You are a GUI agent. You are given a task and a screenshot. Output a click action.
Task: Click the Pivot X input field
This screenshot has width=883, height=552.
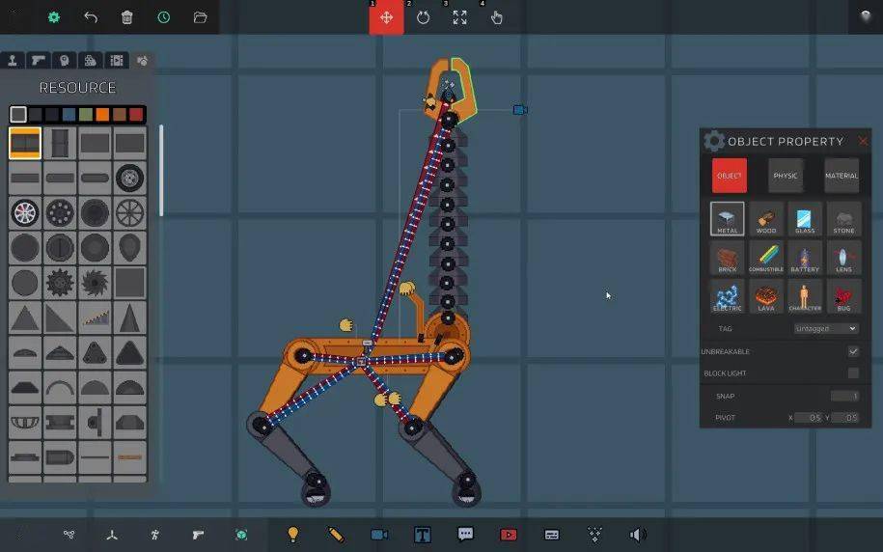point(808,418)
